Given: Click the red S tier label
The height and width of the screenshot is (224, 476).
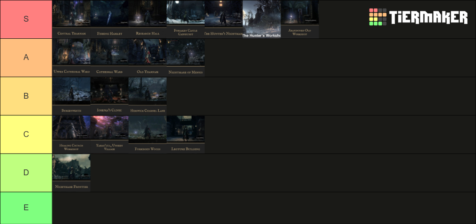Looking at the screenshot, I should [x=26, y=19].
